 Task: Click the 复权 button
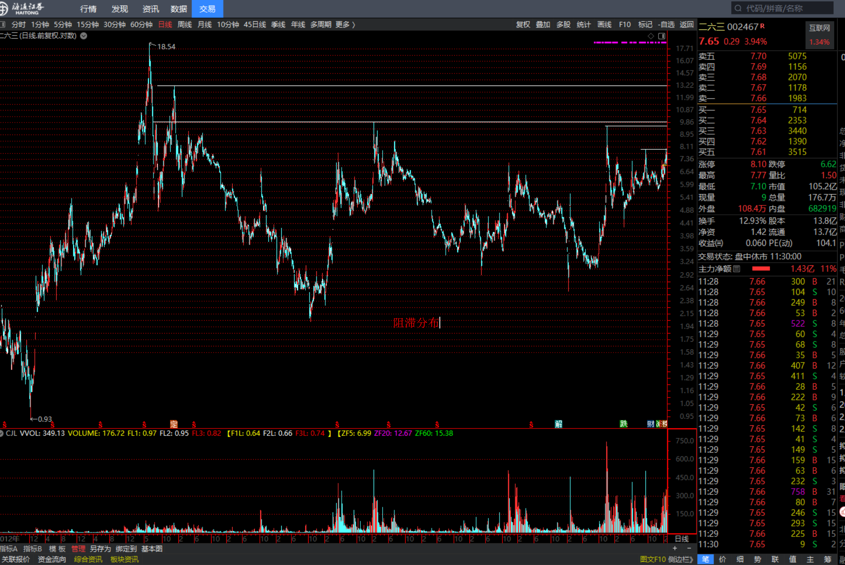pyautogui.click(x=523, y=25)
